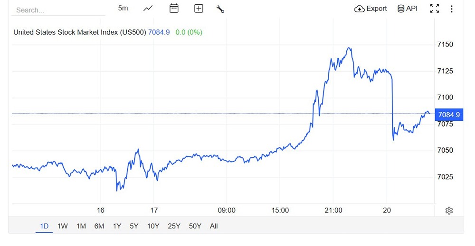Image resolution: width=475 pixels, height=246 pixels.
Task: Enter fullscreen chart mode
Action: pos(434,9)
